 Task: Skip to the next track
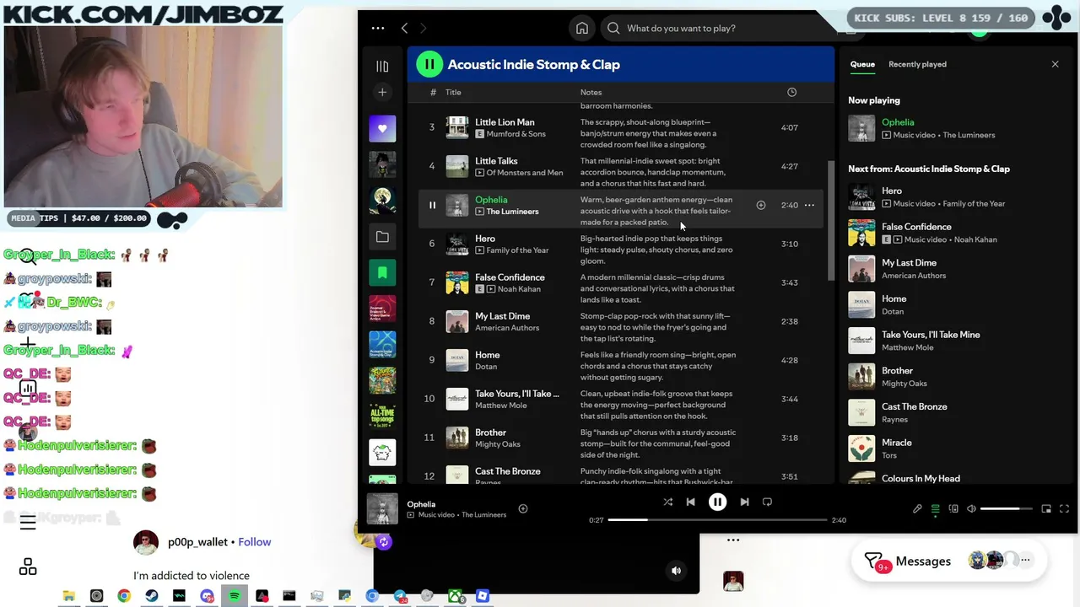pos(744,502)
